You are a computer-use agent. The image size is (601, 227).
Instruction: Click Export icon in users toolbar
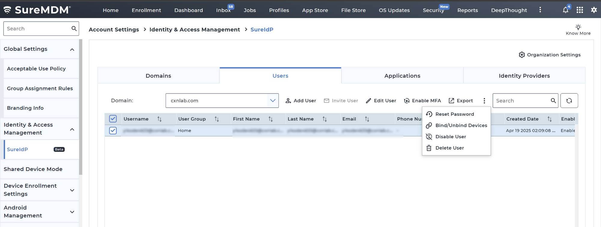pyautogui.click(x=451, y=101)
